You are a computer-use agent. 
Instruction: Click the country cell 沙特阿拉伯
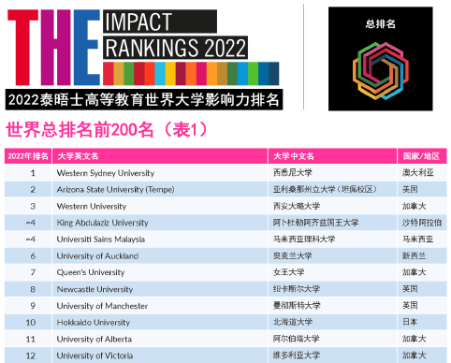tap(422, 223)
